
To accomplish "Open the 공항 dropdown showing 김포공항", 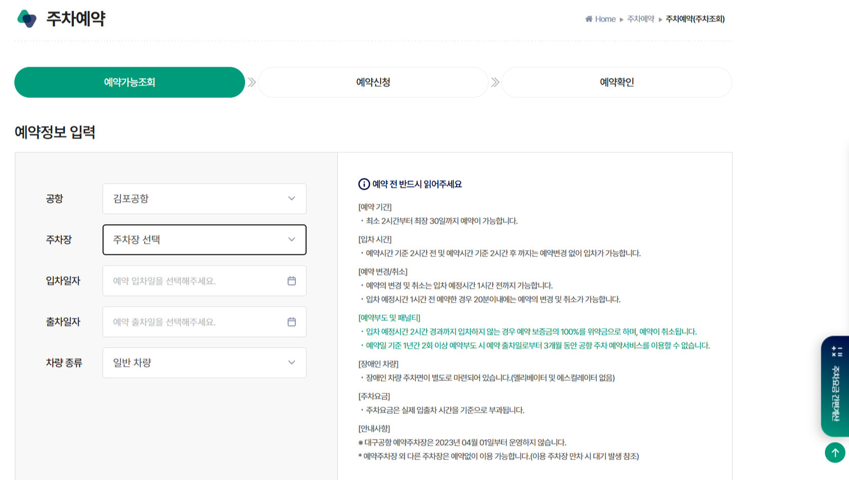I will click(x=204, y=198).
